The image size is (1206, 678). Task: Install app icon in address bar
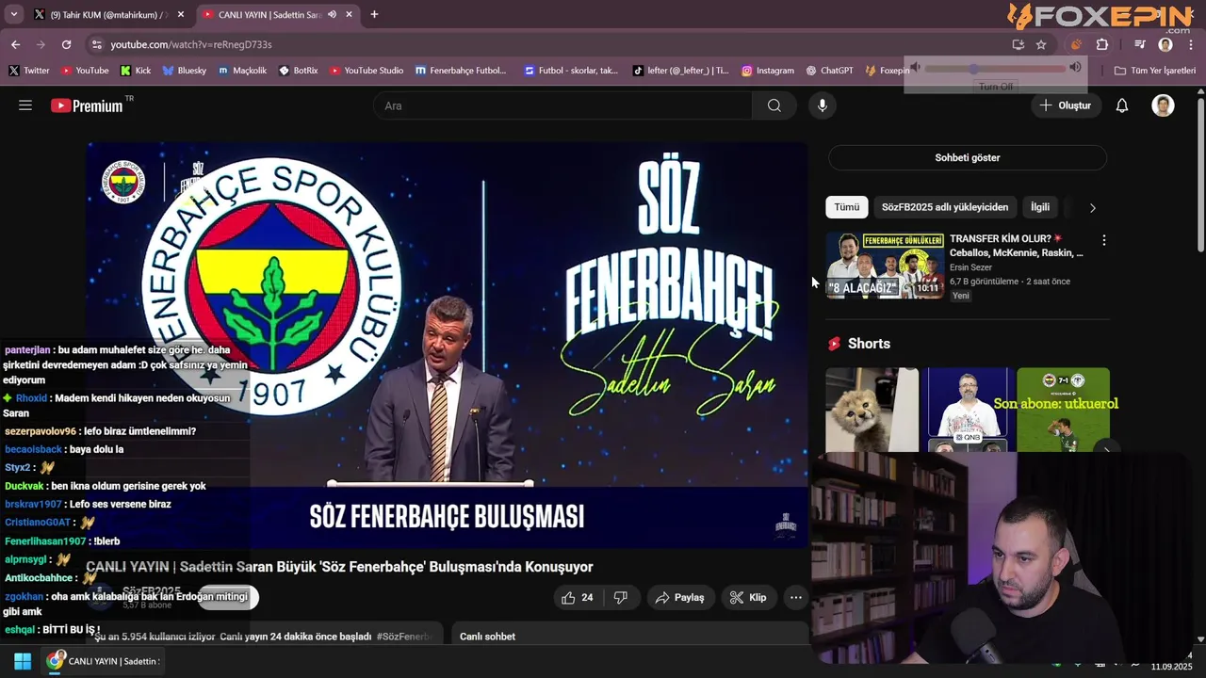click(1018, 44)
